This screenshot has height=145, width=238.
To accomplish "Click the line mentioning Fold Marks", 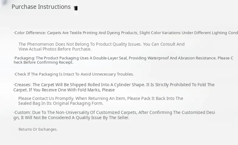I will pyautogui.click(x=64, y=90).
